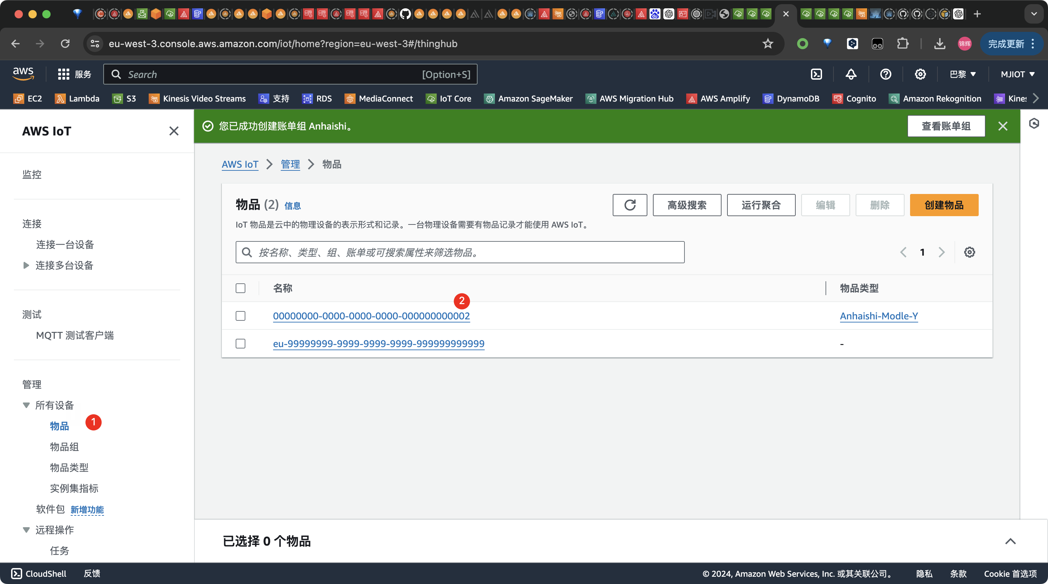Open the 巴黎 region dropdown
Screen dimensions: 1048x584
pyautogui.click(x=962, y=74)
